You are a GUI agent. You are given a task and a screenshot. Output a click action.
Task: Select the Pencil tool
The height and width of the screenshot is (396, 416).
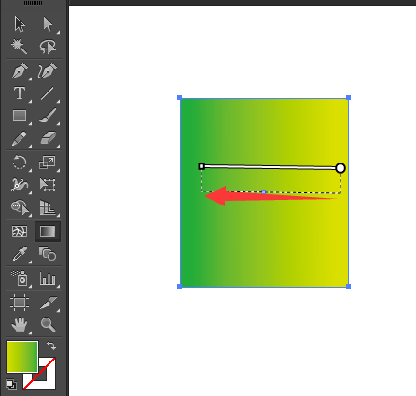click(20, 139)
